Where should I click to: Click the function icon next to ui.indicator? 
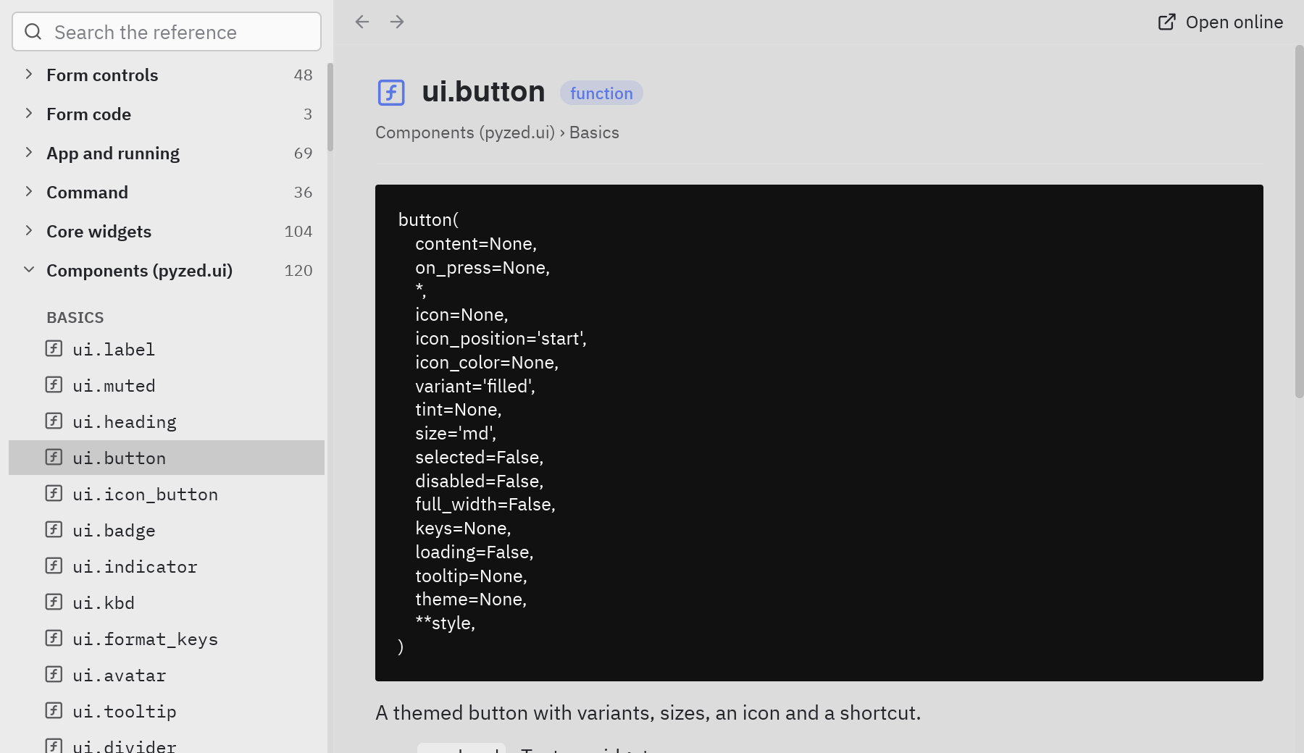click(x=54, y=565)
